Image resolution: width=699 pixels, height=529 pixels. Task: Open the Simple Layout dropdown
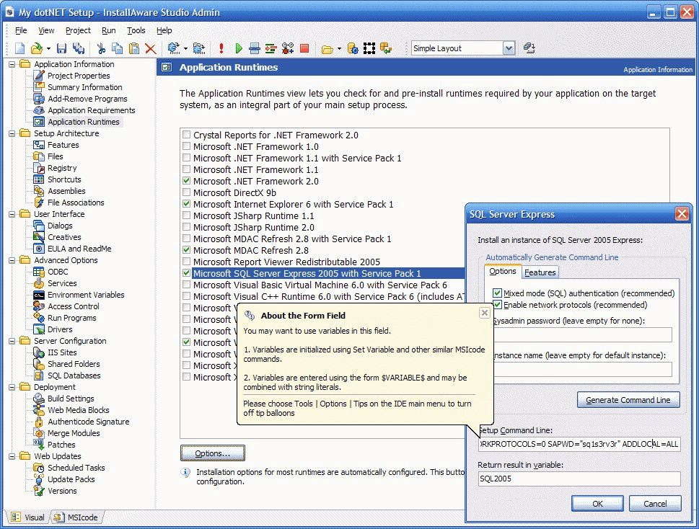tap(509, 48)
